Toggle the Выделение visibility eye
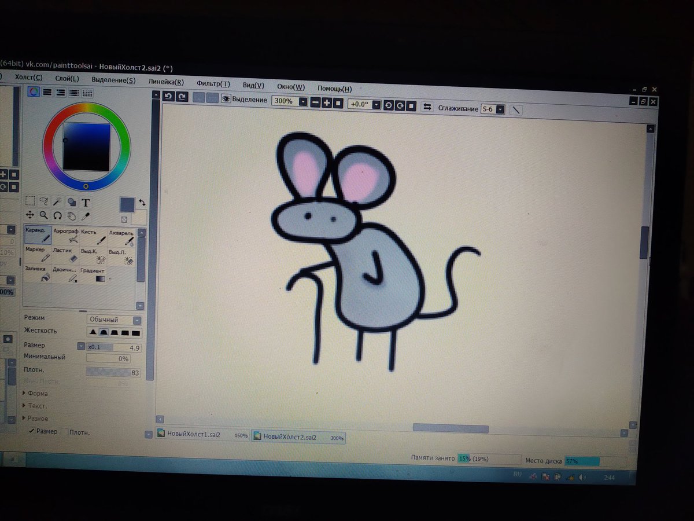Screen dimensions: 694x521 [x=226, y=99]
